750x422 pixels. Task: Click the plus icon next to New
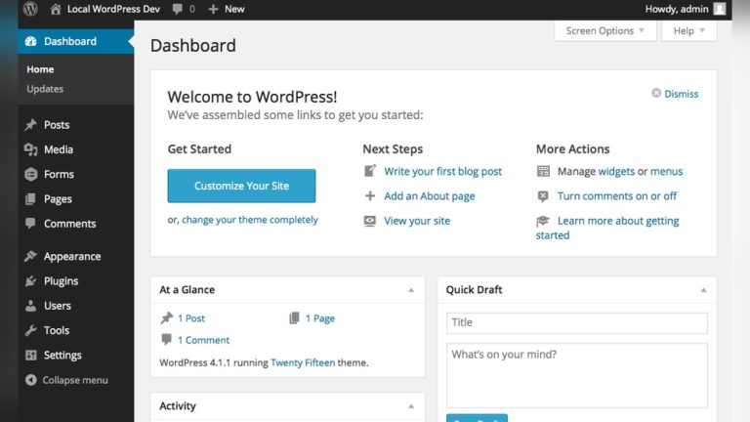click(x=213, y=9)
